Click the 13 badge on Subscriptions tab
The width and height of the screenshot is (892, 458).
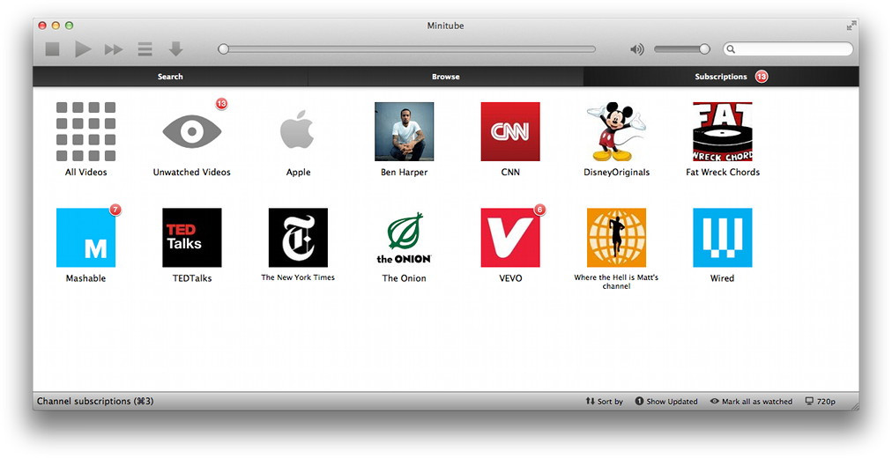pos(762,76)
